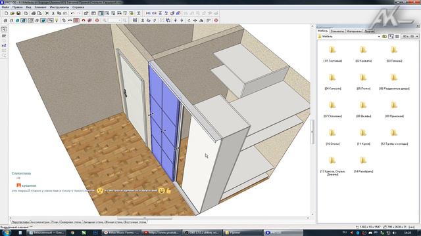Switch to the Другое library tab
The height and width of the screenshot is (236, 421).
[x=369, y=31]
